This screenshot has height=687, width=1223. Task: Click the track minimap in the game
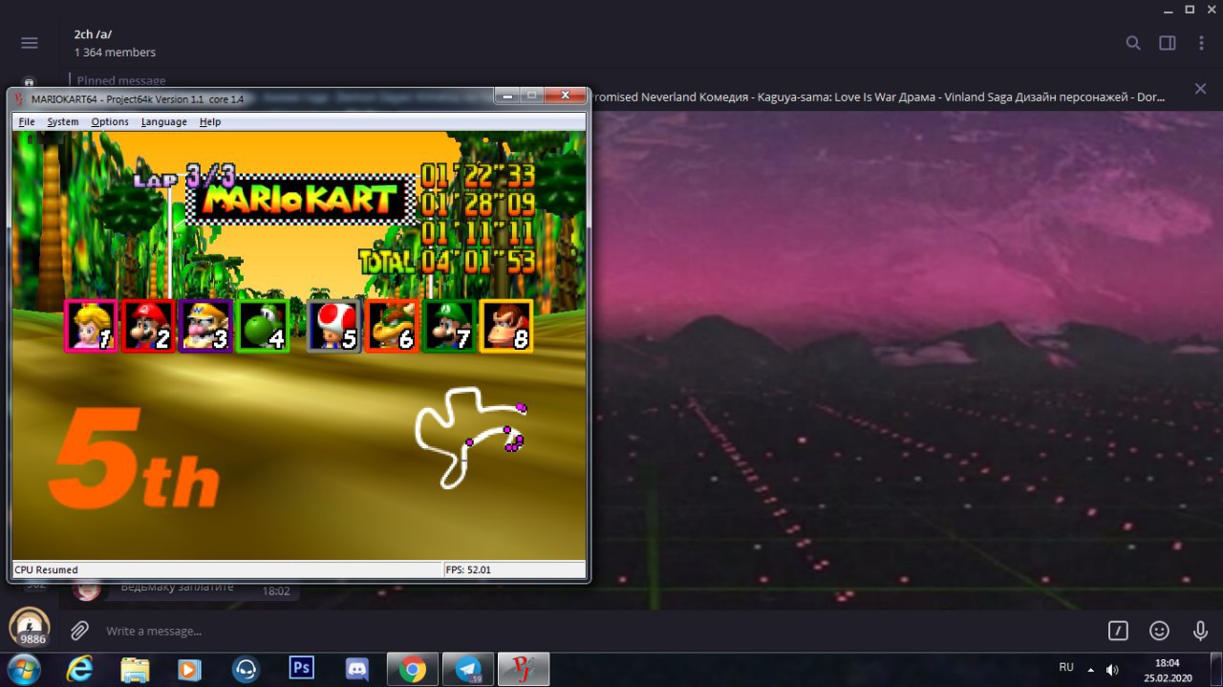tap(471, 437)
